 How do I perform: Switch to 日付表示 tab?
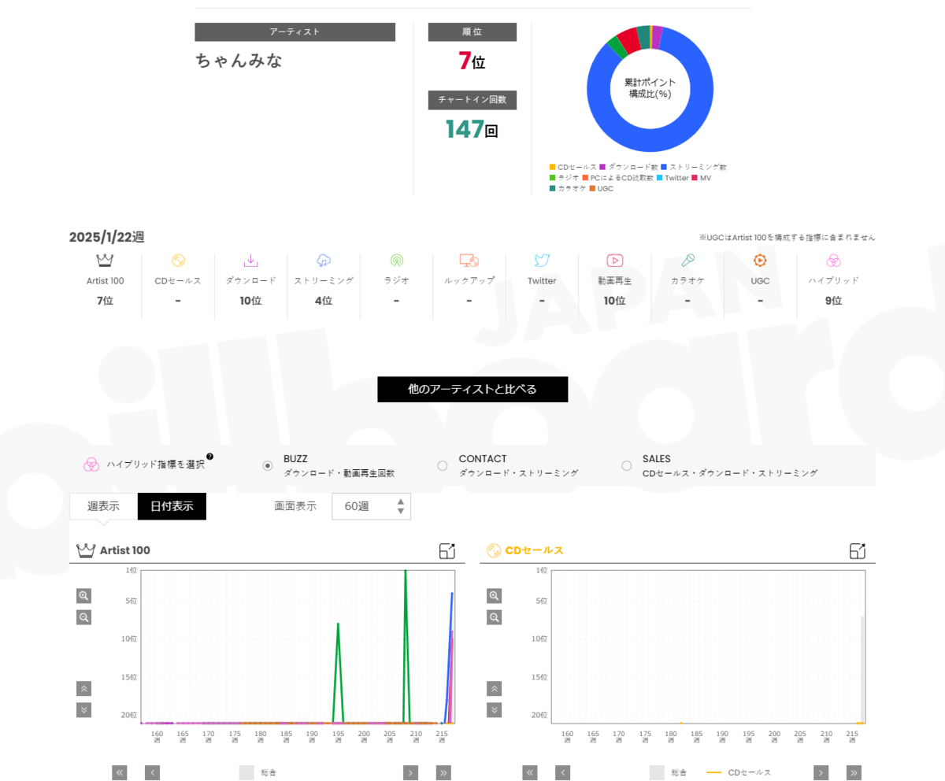172,506
